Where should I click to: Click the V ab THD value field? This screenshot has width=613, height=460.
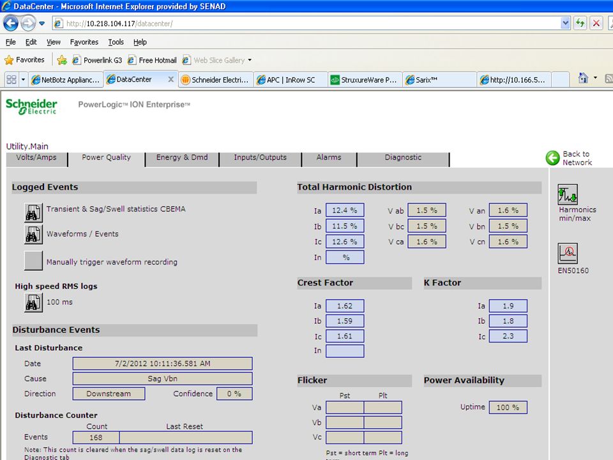pos(427,210)
